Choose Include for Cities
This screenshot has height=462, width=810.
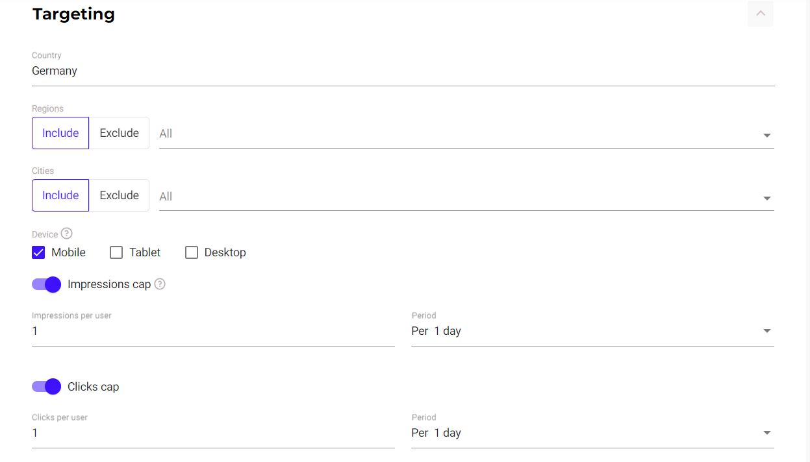[x=60, y=195]
